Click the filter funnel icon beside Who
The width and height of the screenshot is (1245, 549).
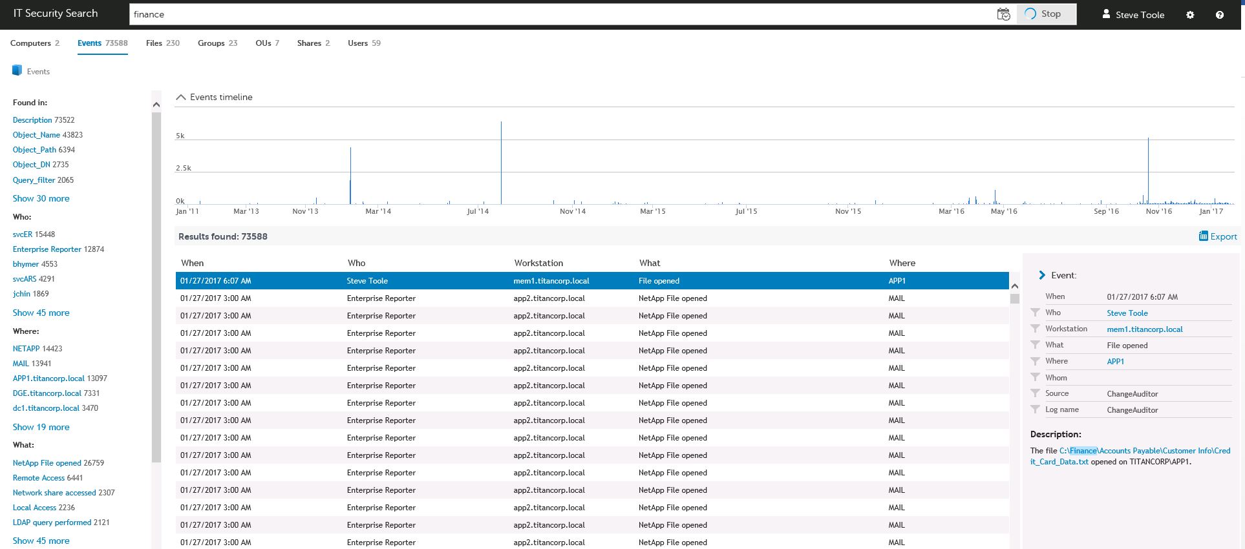pyautogui.click(x=1035, y=313)
